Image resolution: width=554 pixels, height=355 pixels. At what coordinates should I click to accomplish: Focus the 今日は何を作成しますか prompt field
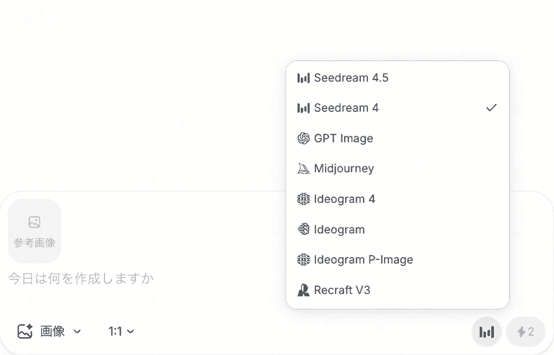(141, 279)
